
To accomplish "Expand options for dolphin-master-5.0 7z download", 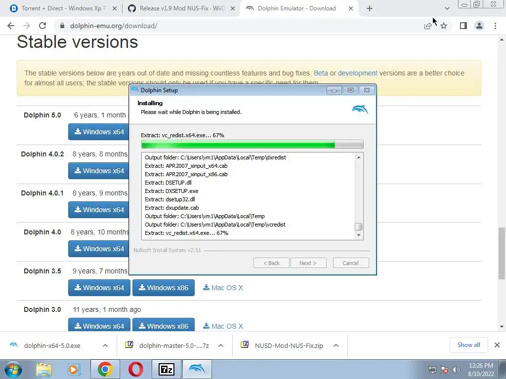I will point(221,345).
